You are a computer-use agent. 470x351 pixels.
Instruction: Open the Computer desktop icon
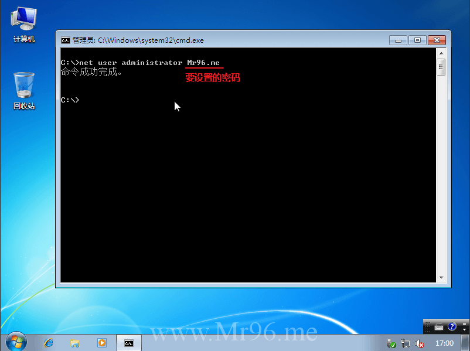pos(23,25)
